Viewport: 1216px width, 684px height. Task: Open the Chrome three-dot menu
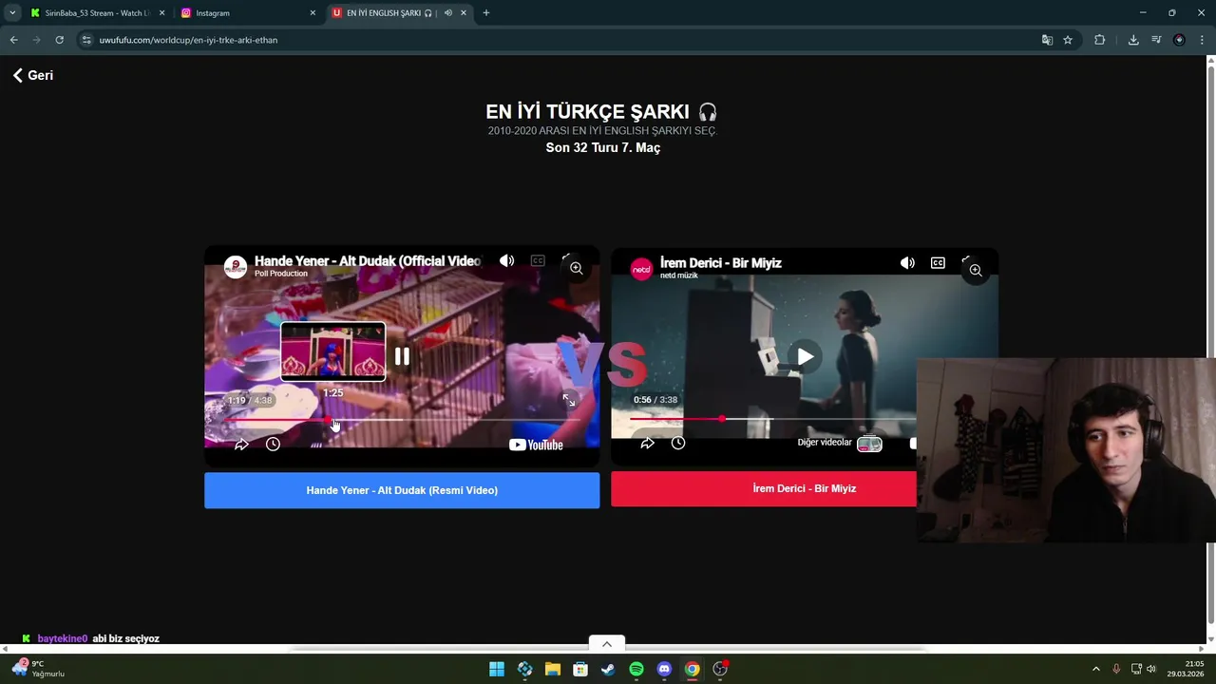1202,40
